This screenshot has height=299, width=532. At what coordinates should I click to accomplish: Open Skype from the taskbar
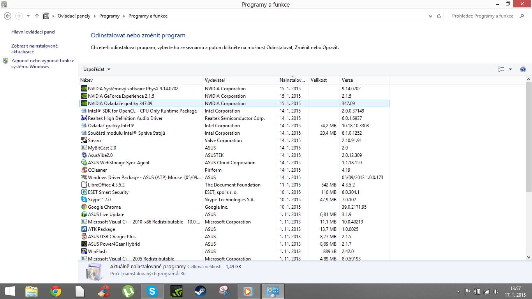(152, 291)
